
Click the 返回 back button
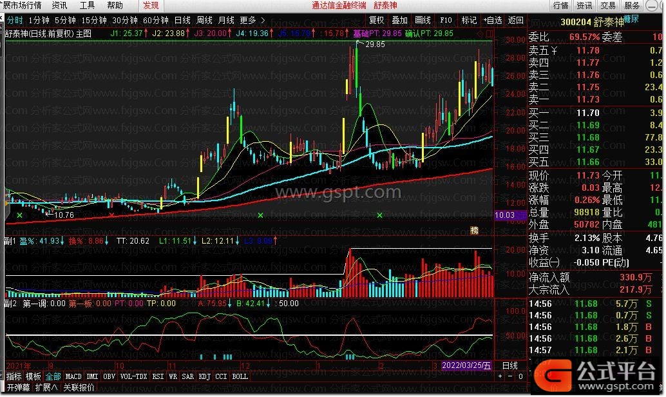pos(516,20)
